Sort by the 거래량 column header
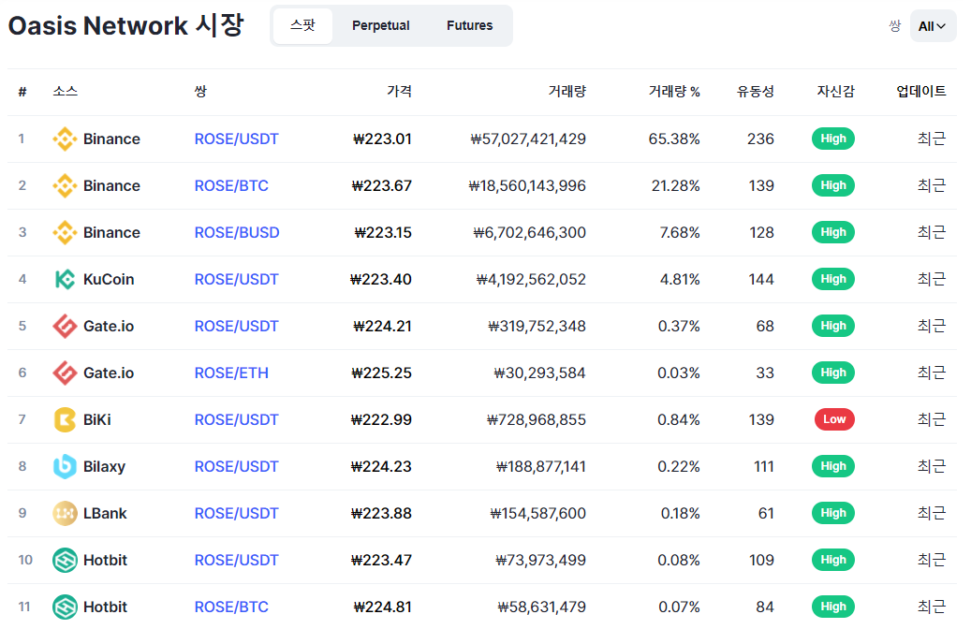The width and height of the screenshot is (971, 629). click(x=567, y=92)
